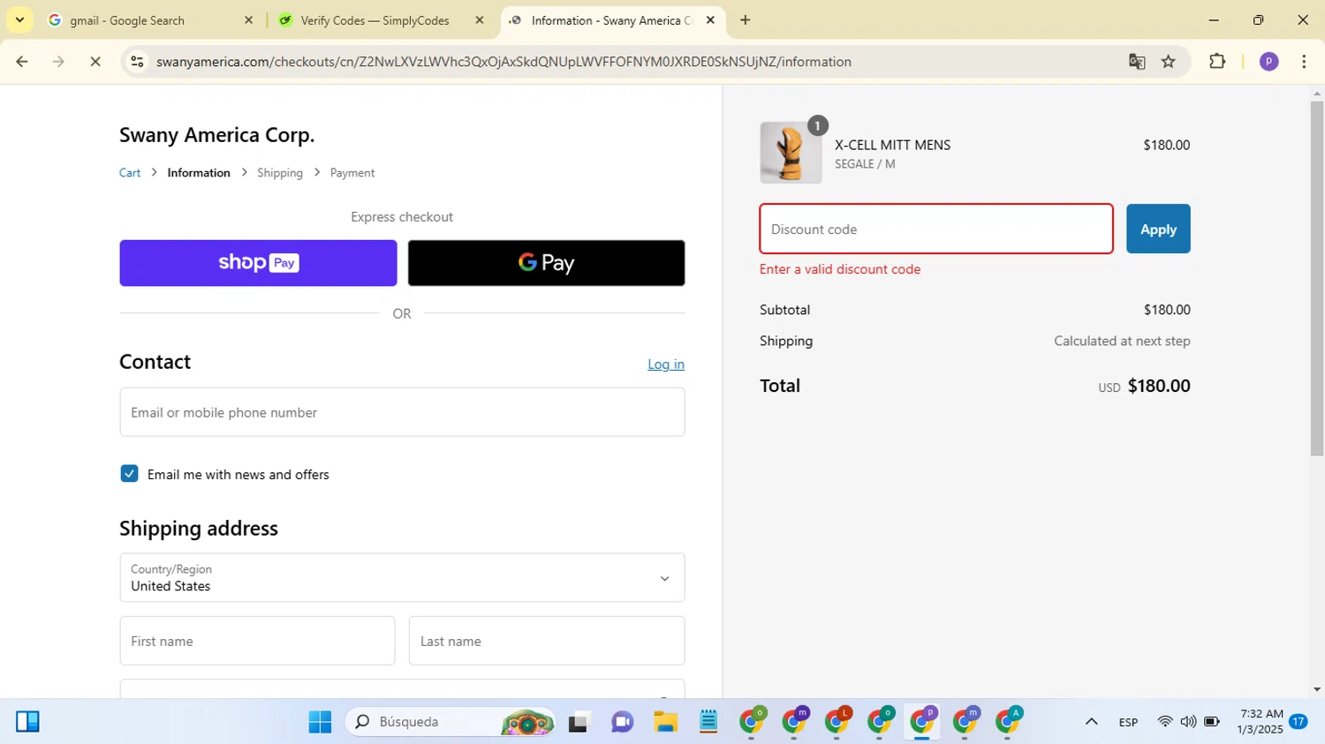Click the swanyamerica.com URL address bar
Viewport: 1325px width, 744px height.
pyautogui.click(x=503, y=62)
